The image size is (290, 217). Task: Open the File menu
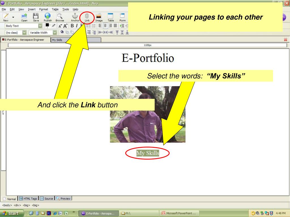pos(4,9)
